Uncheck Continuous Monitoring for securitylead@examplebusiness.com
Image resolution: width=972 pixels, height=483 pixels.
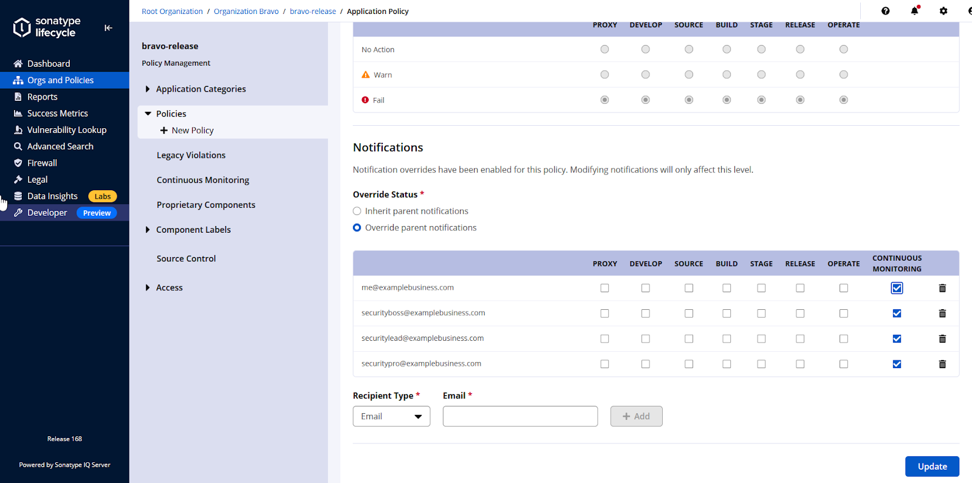coord(897,339)
